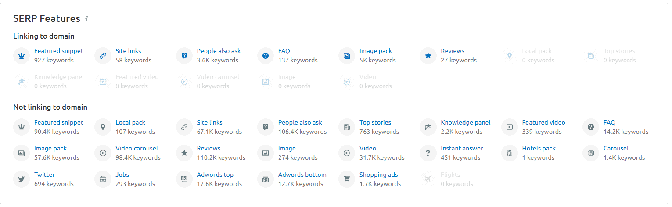672x207 pixels.
Task: Open the Carousel feature link
Action: click(616, 148)
